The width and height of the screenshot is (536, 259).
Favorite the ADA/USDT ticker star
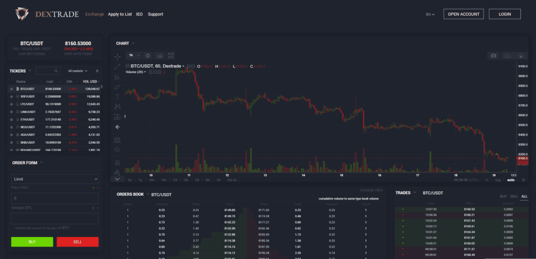(x=12, y=135)
